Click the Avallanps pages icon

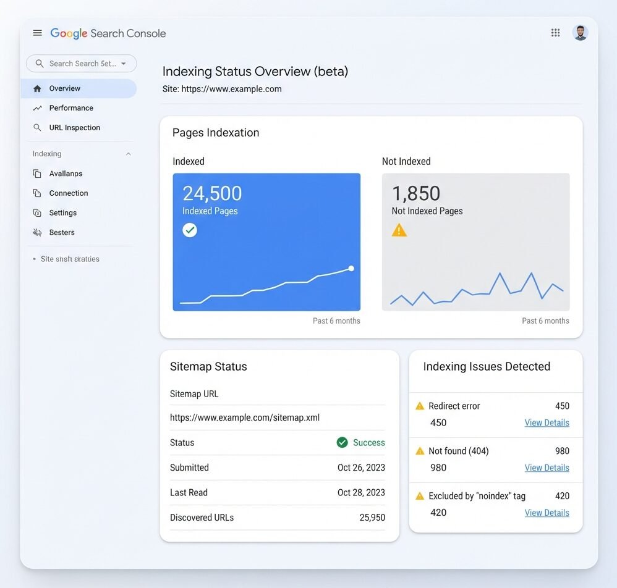(x=37, y=174)
